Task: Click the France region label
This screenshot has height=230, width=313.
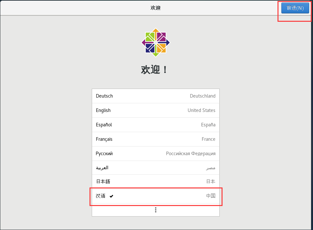Action: click(x=208, y=139)
